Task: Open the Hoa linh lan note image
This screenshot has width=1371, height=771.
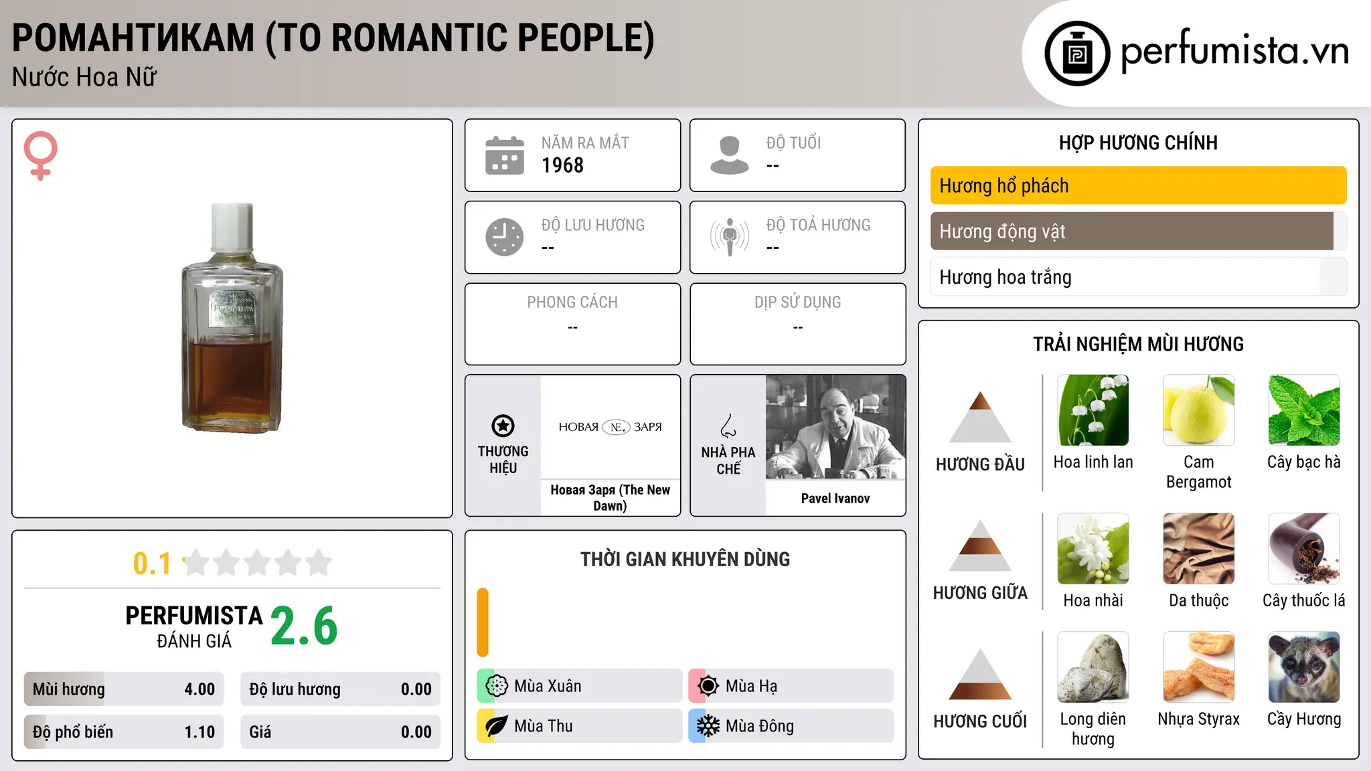Action: click(x=1093, y=410)
